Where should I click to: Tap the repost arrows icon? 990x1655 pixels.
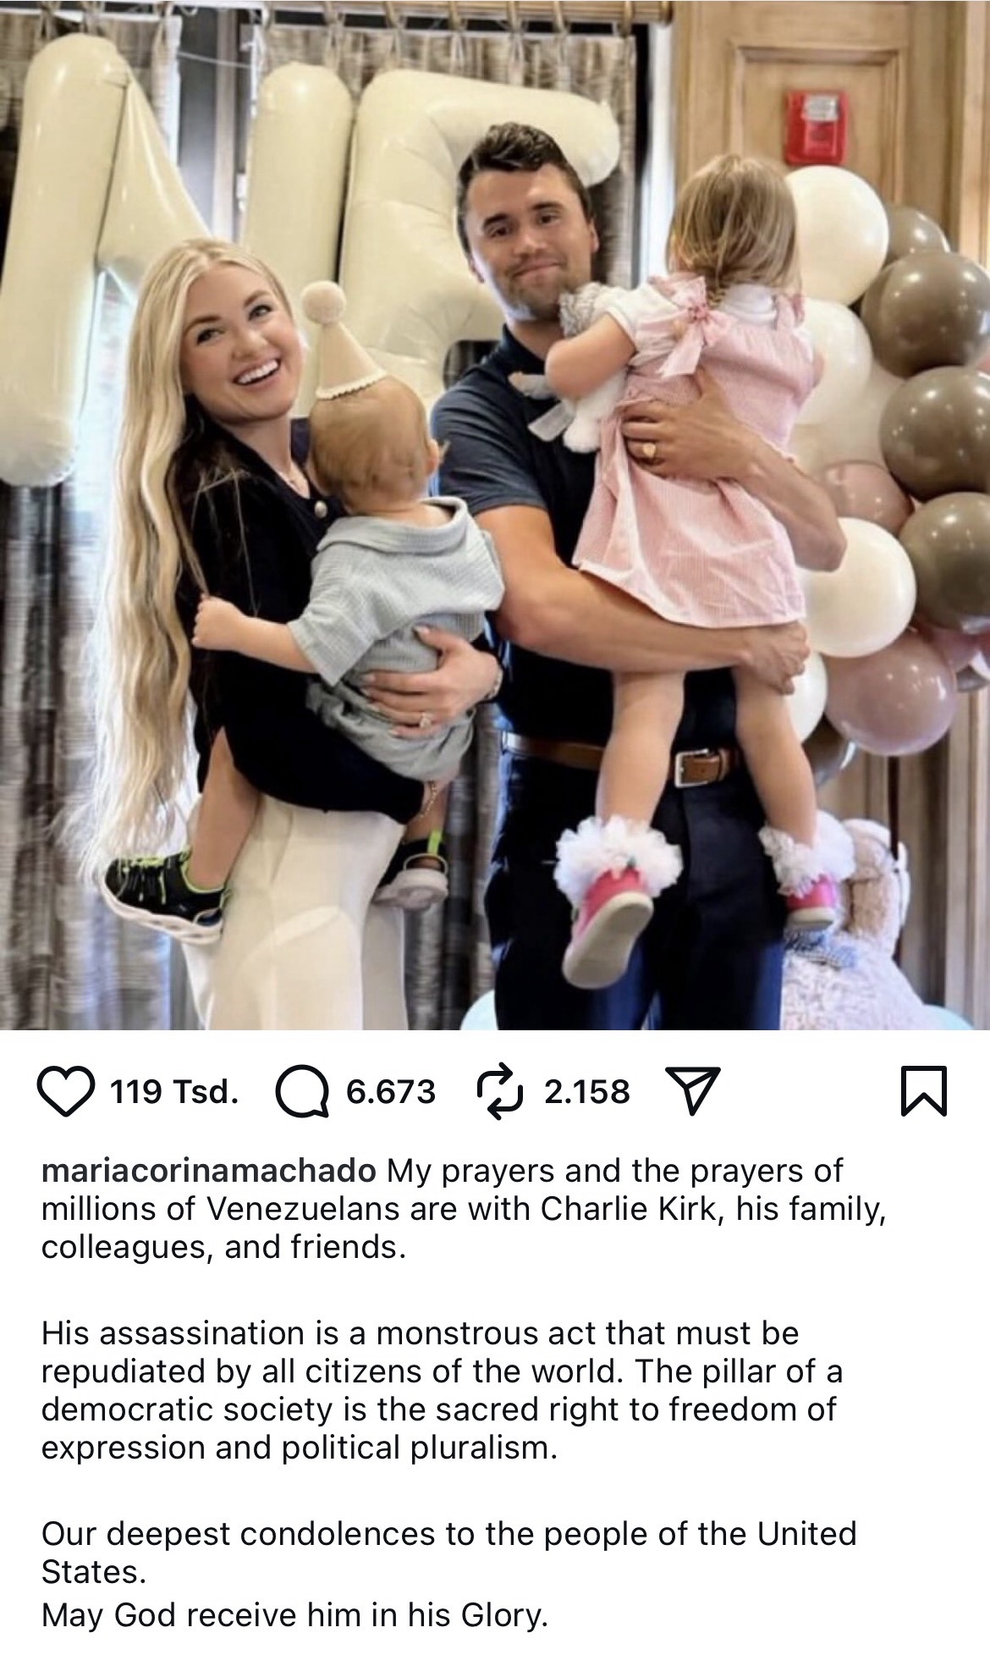(501, 1091)
